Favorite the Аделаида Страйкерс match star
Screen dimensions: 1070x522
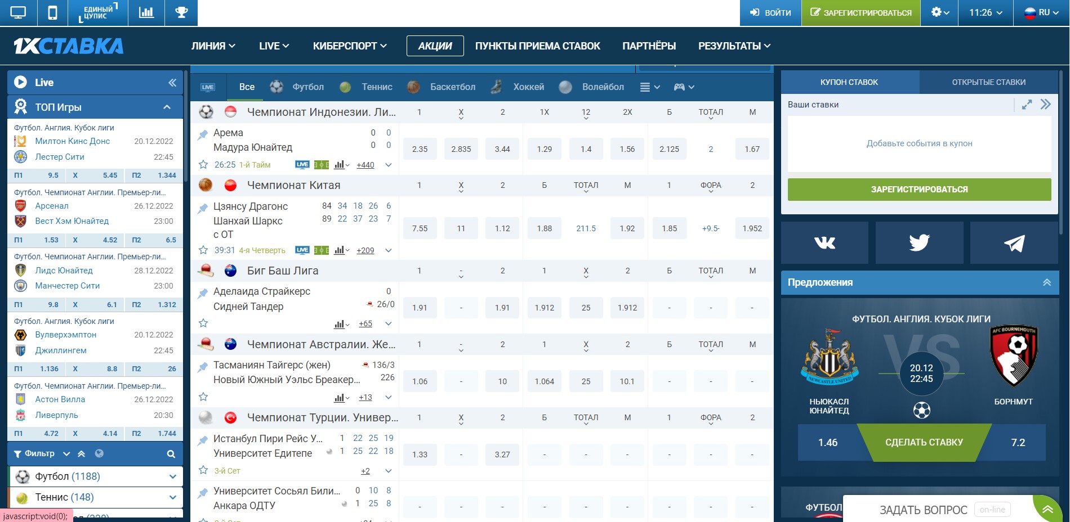pos(203,323)
